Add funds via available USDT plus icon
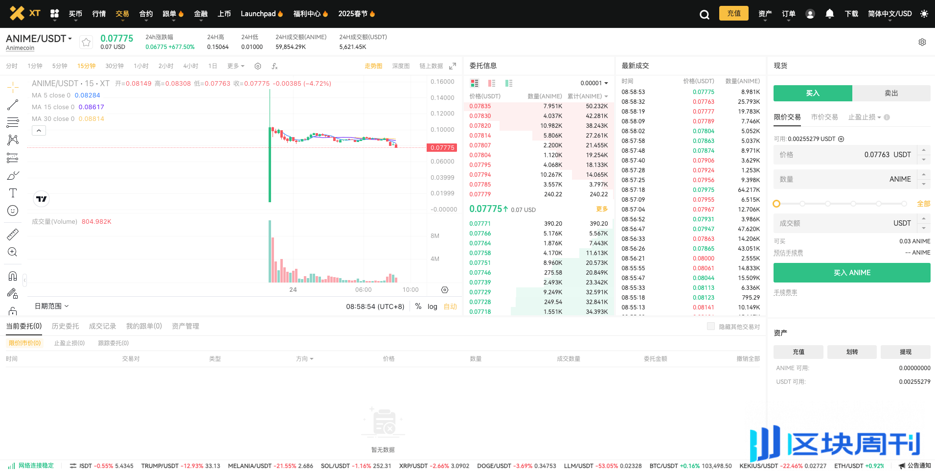The image size is (935, 471). [x=841, y=139]
